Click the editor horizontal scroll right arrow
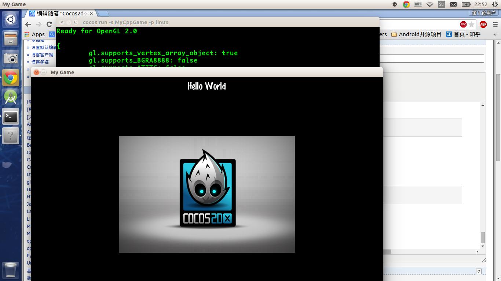This screenshot has height=281, width=501. (x=477, y=251)
